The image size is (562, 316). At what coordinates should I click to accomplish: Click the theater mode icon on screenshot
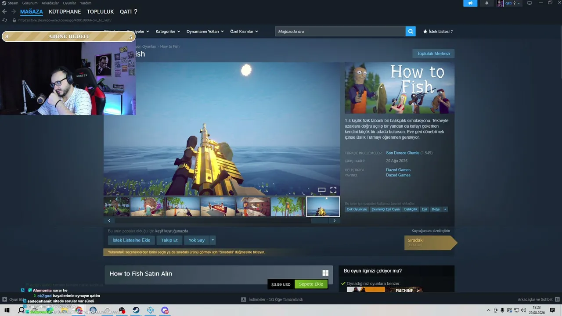(321, 190)
